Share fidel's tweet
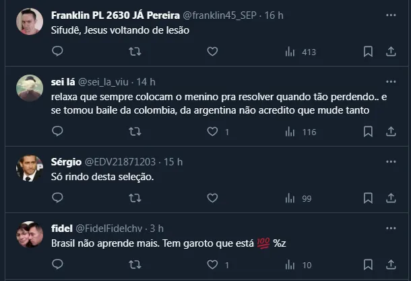The image size is (411, 281). coord(391,264)
